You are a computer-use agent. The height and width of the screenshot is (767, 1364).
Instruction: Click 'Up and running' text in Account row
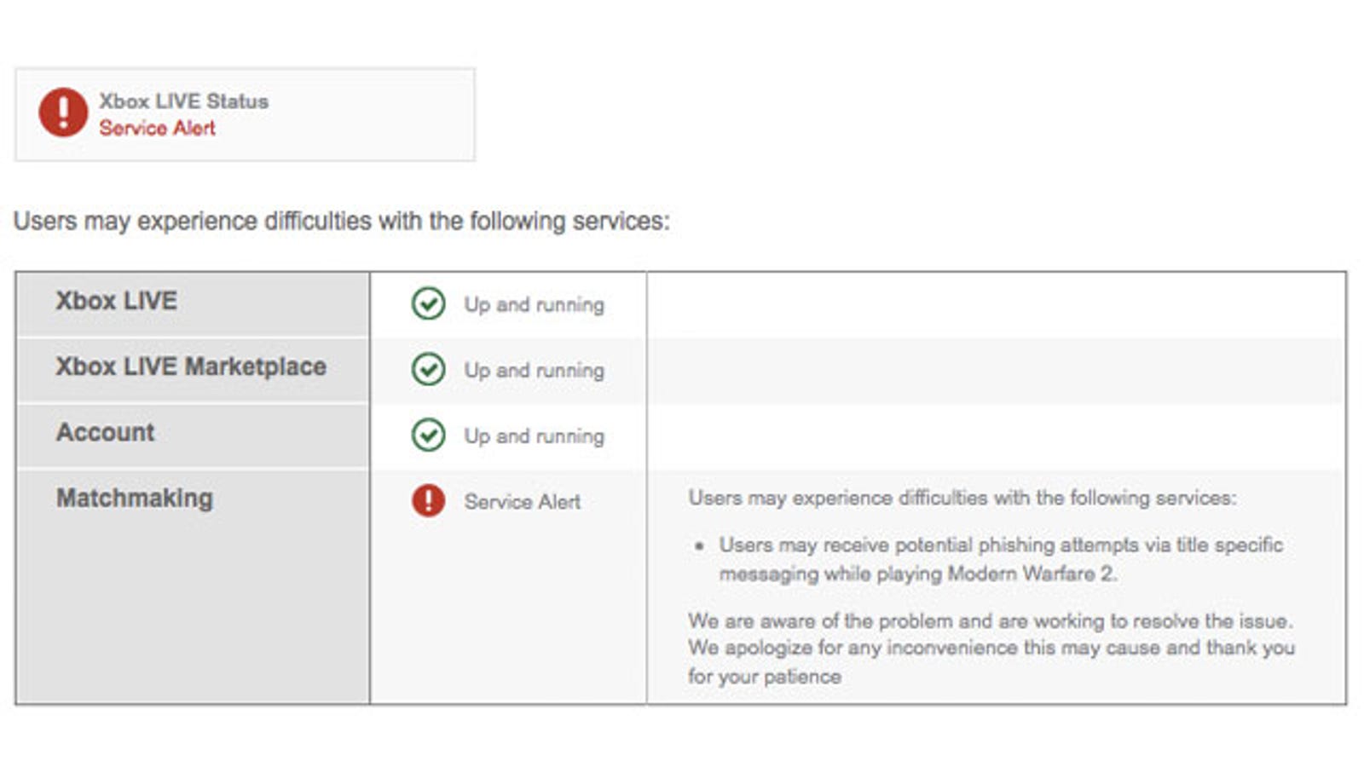tap(535, 435)
